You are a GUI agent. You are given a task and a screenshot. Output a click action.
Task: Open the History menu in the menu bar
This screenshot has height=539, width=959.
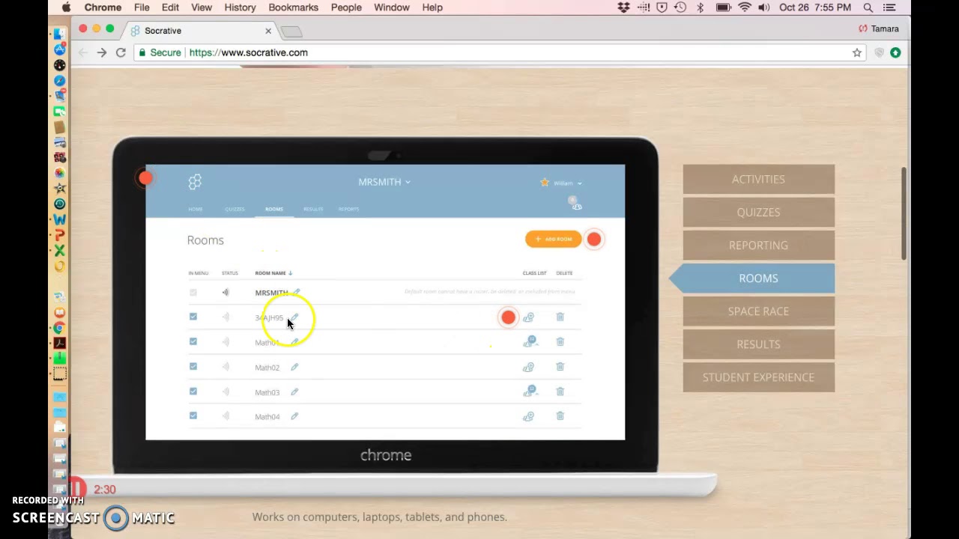(x=240, y=7)
